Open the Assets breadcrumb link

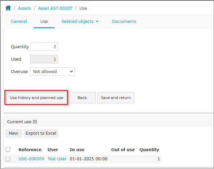(25, 8)
